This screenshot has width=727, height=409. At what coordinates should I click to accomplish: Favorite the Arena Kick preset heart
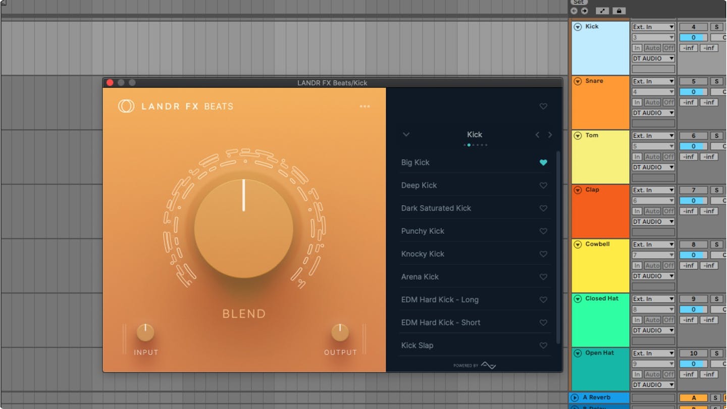click(x=543, y=277)
